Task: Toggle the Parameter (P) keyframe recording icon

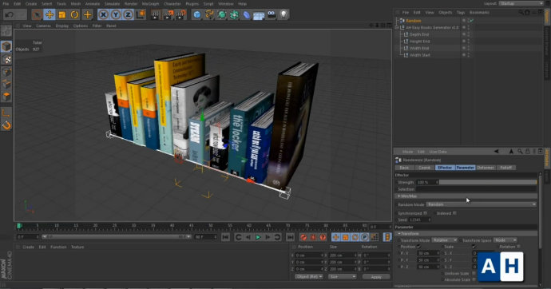Action: tap(365, 237)
